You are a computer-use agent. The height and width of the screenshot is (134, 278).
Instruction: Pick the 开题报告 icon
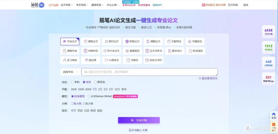point(189,42)
